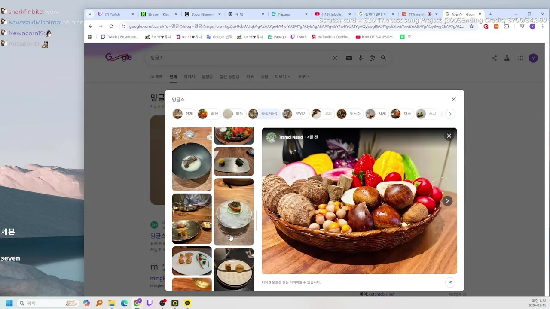
Task: Bookmark this page with star icon
Action: (x=471, y=26)
